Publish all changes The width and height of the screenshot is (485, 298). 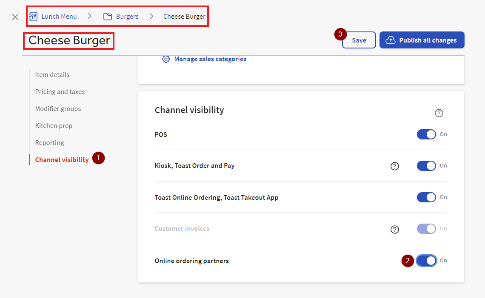(x=422, y=40)
